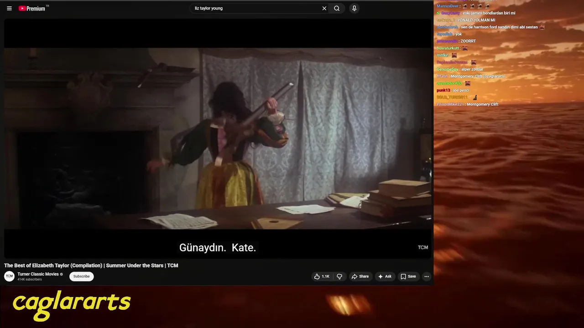This screenshot has height=328, width=584.
Task: Click the TCM watermark in the video
Action: click(x=423, y=247)
